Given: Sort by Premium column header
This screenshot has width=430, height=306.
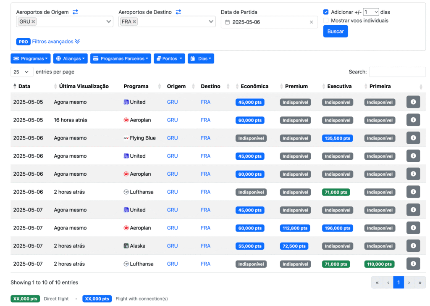Looking at the screenshot, I should (x=296, y=86).
